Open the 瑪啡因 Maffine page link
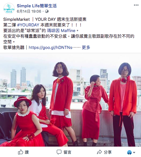 point(61,31)
